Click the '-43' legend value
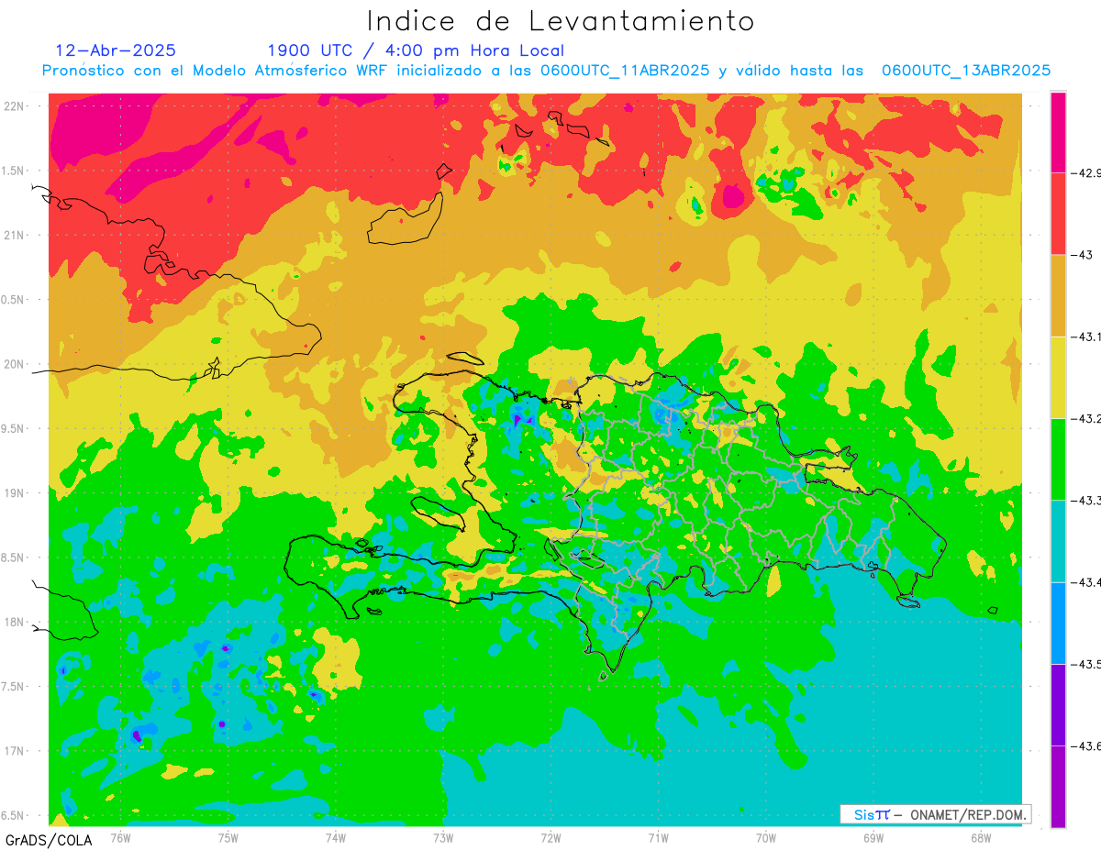Image resolution: width=1101 pixels, height=850 pixels. point(1082,254)
